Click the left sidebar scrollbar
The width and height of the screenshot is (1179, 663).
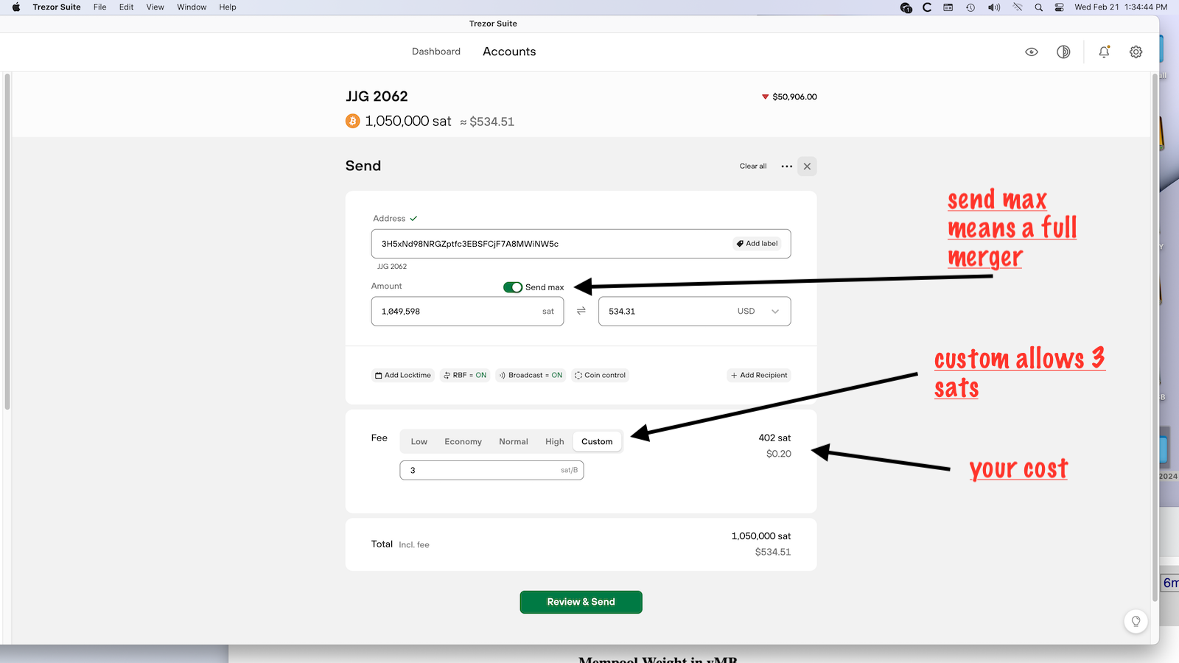[7, 242]
